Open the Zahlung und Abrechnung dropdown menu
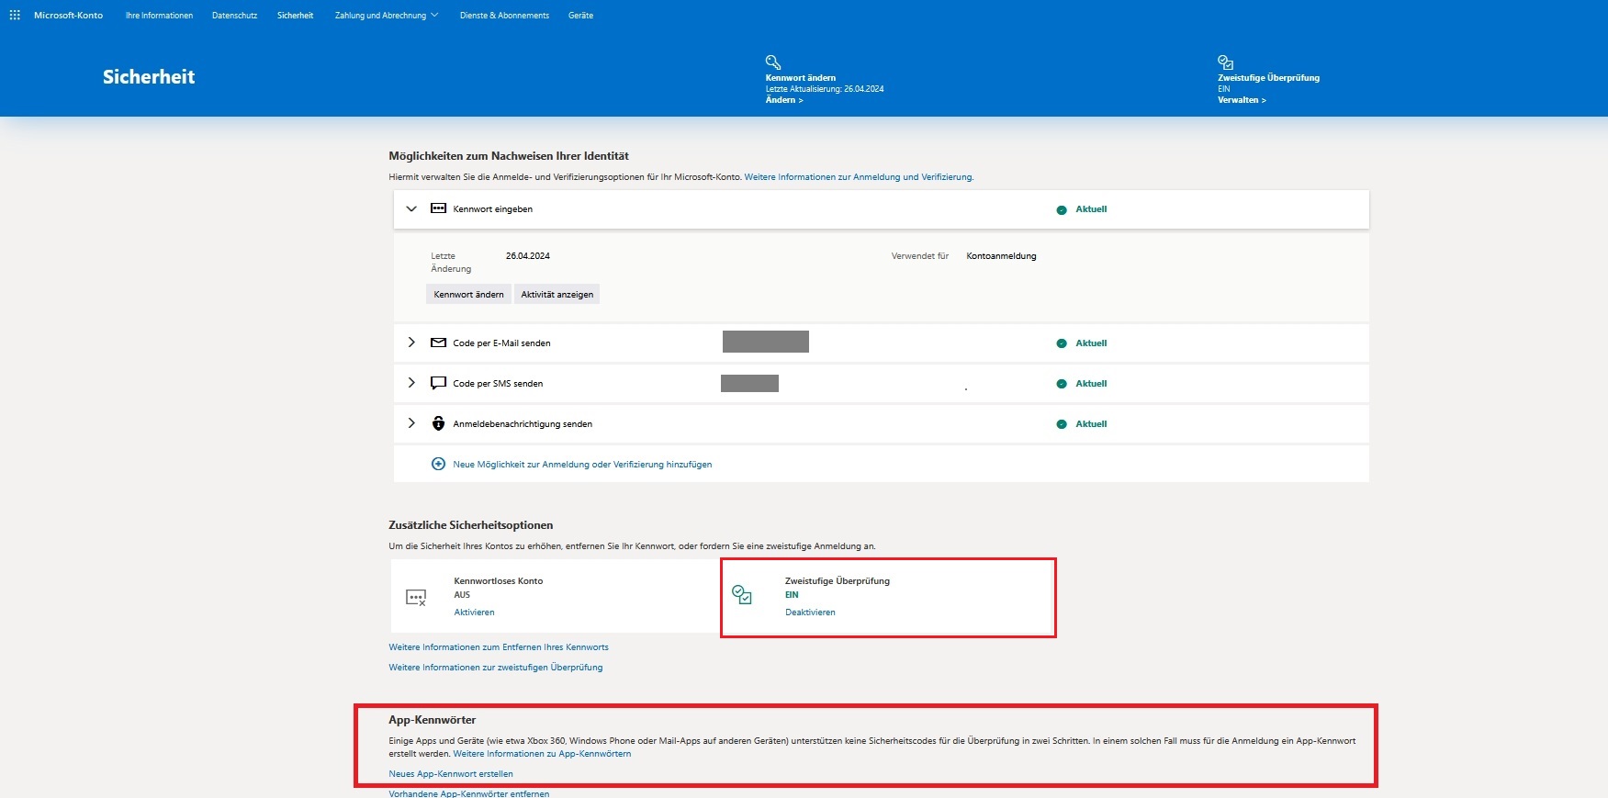 386,16
